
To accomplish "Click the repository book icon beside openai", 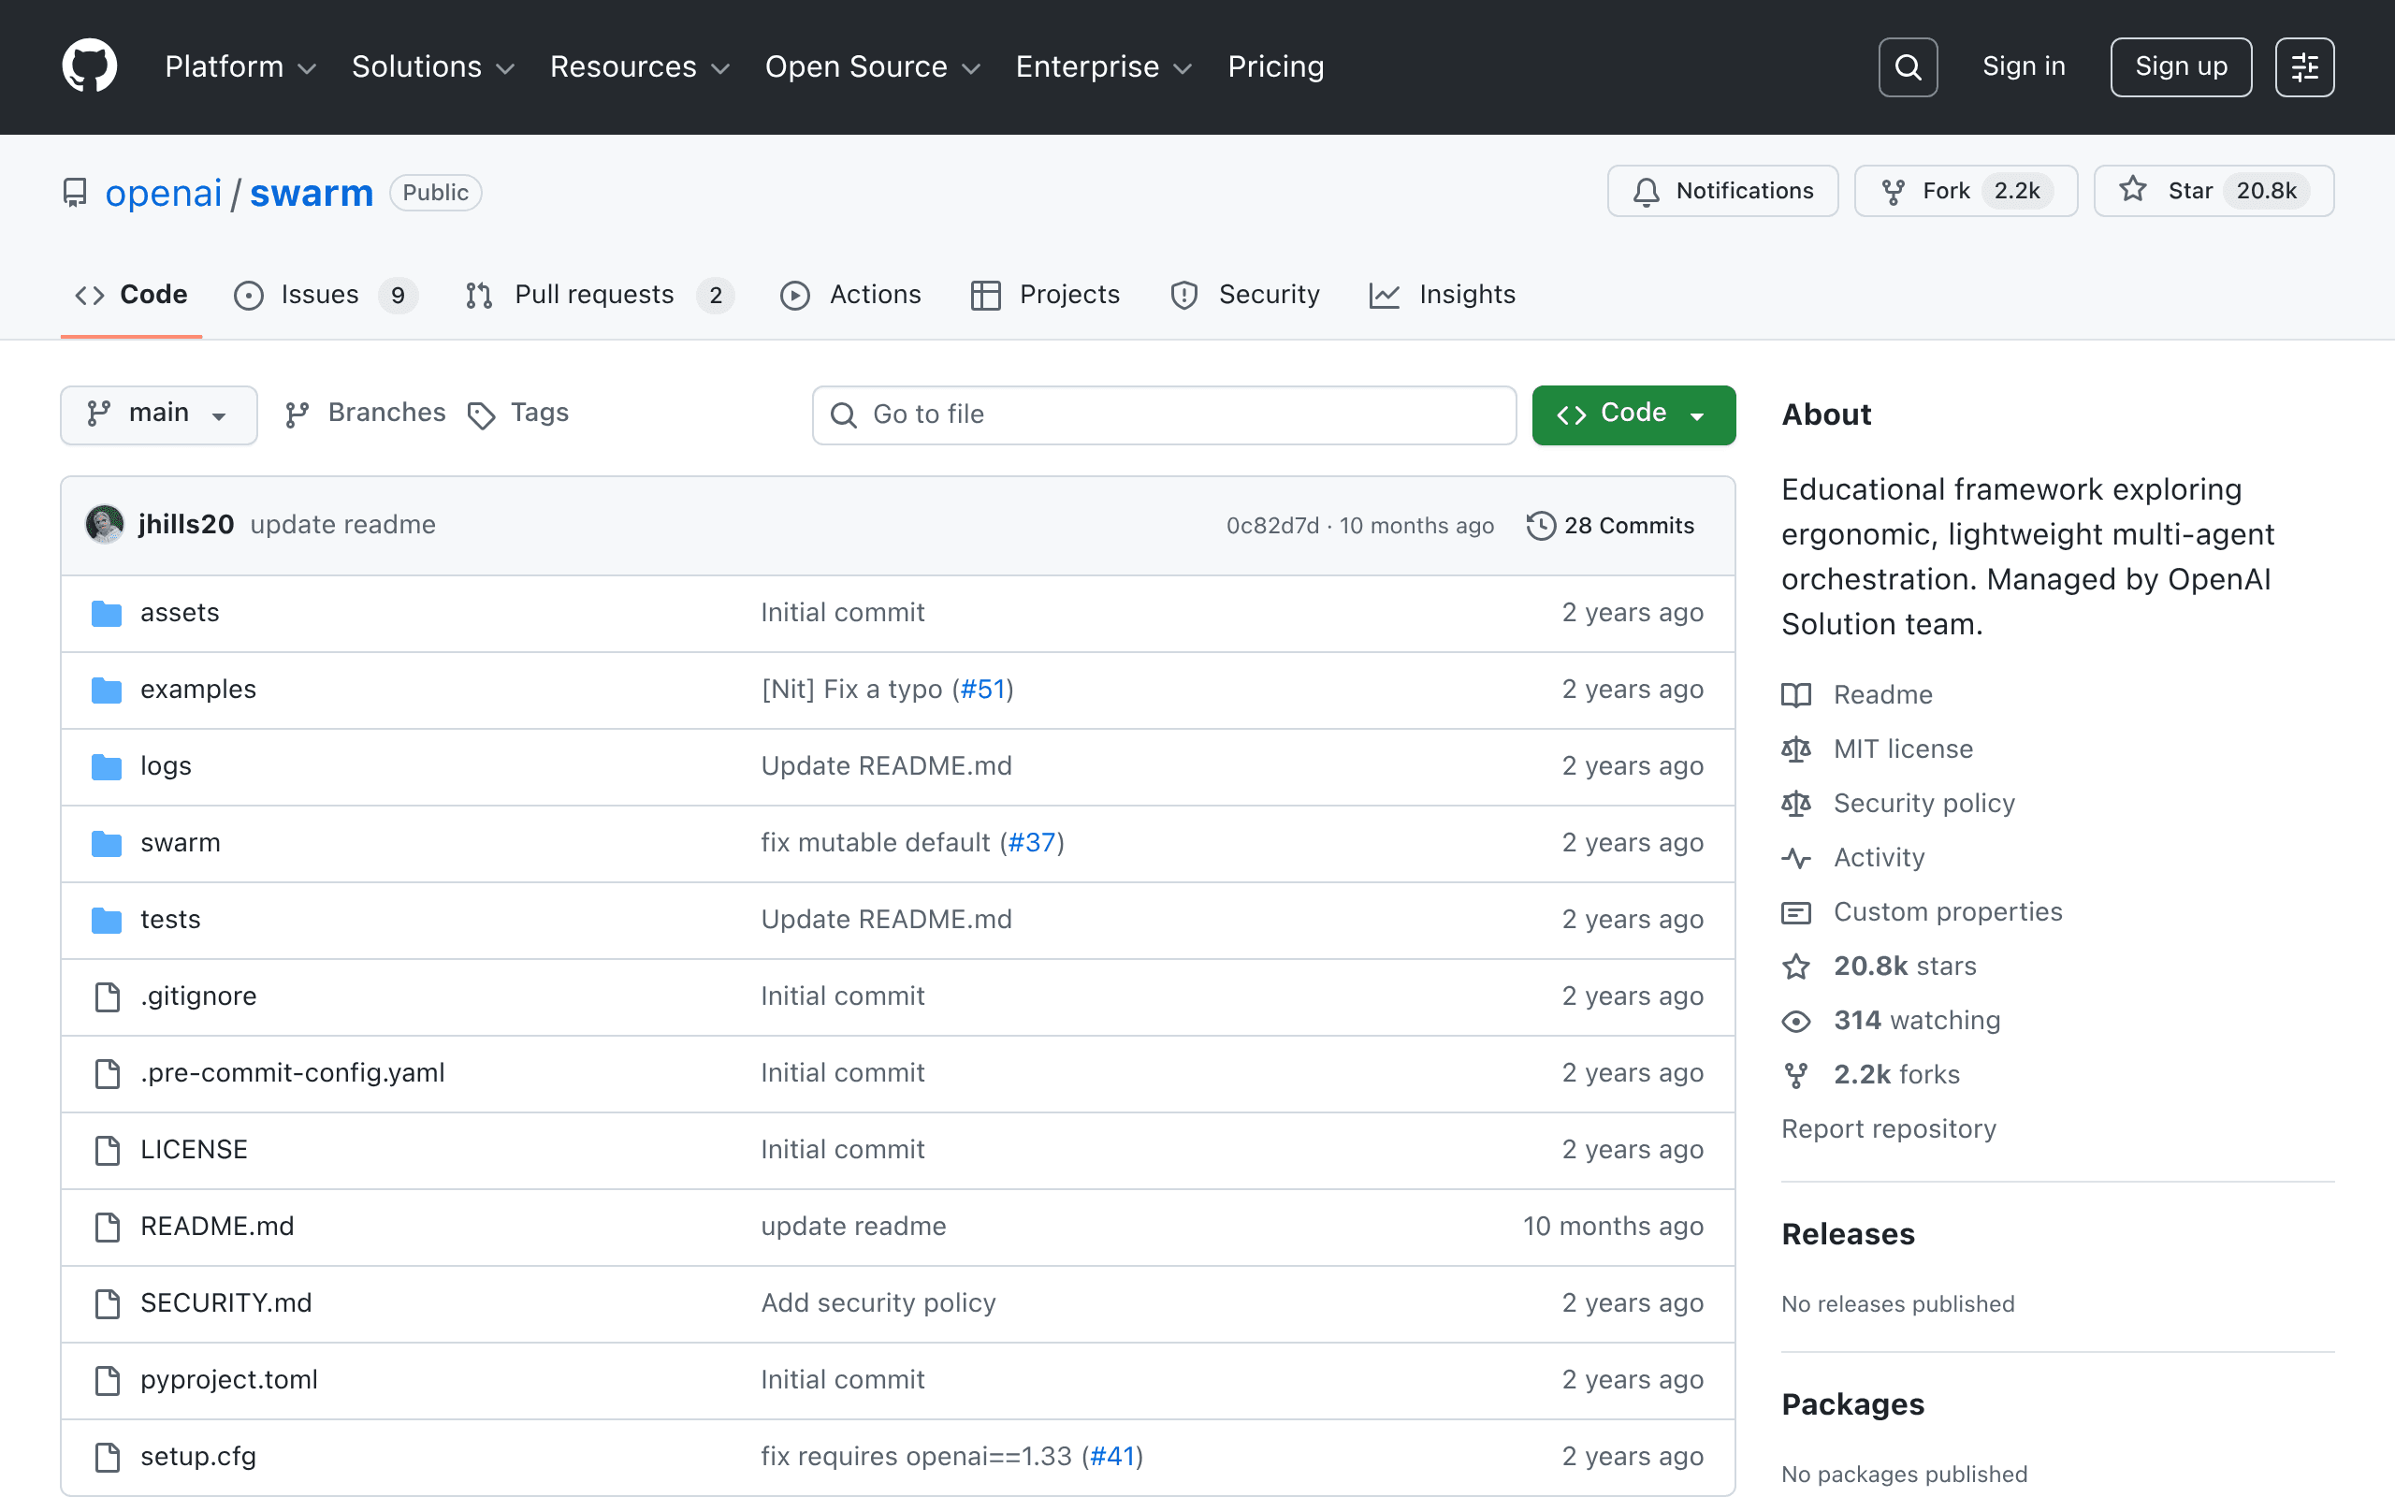I will click(74, 192).
